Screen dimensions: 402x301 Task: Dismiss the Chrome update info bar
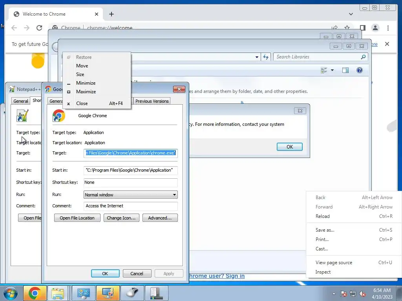387,44
